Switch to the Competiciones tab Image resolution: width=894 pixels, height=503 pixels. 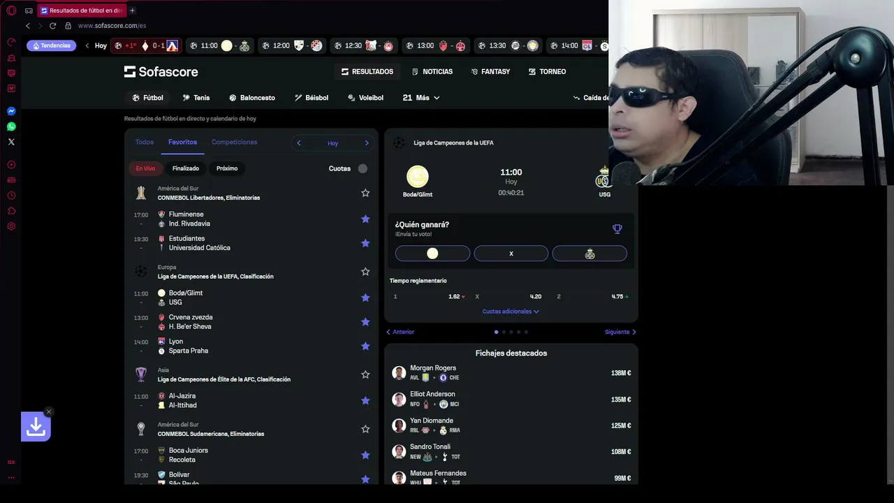[235, 142]
